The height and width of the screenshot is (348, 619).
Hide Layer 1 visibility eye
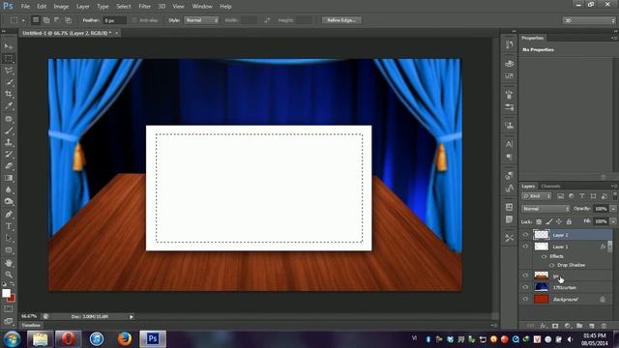pos(525,246)
